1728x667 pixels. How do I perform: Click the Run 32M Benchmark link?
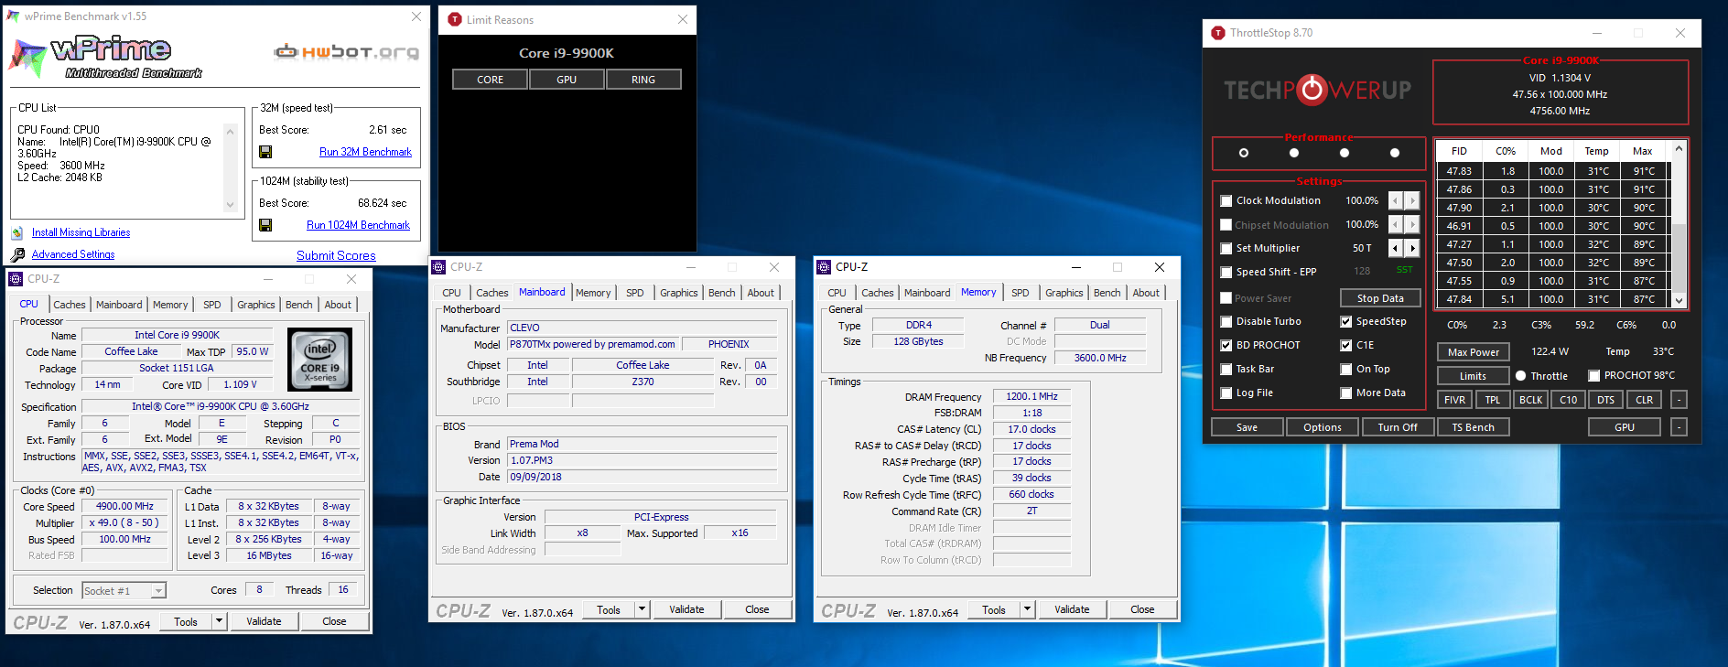365,152
